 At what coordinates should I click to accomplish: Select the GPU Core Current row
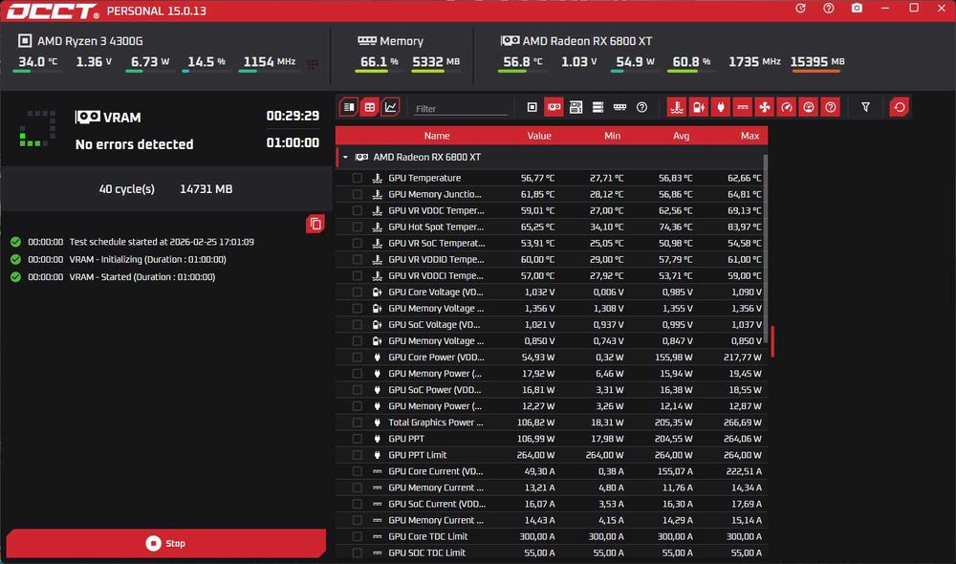[552, 471]
